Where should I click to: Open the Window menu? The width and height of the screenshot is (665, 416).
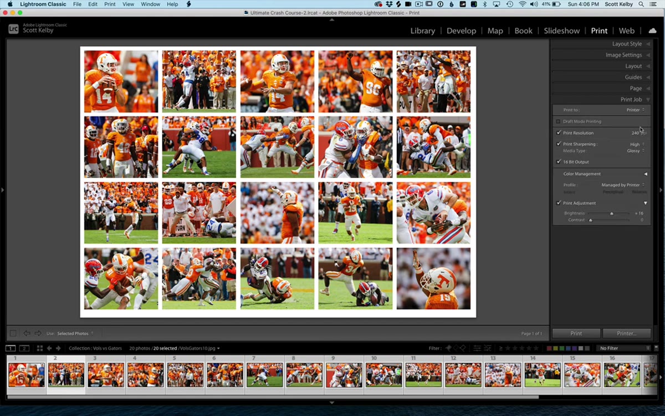pyautogui.click(x=150, y=4)
